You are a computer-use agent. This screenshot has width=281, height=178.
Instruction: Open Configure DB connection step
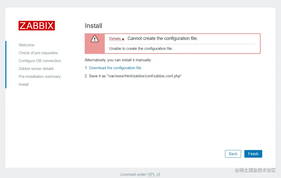(40, 61)
